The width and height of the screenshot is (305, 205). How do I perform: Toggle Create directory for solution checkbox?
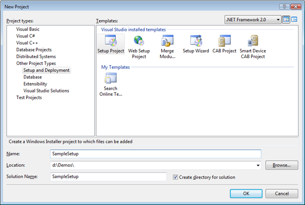pos(175,177)
